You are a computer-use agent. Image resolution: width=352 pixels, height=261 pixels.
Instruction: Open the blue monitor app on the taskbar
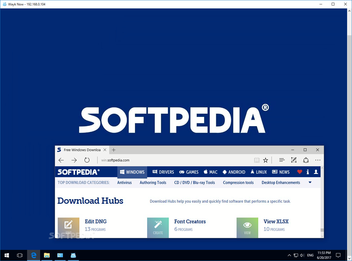tap(60, 255)
